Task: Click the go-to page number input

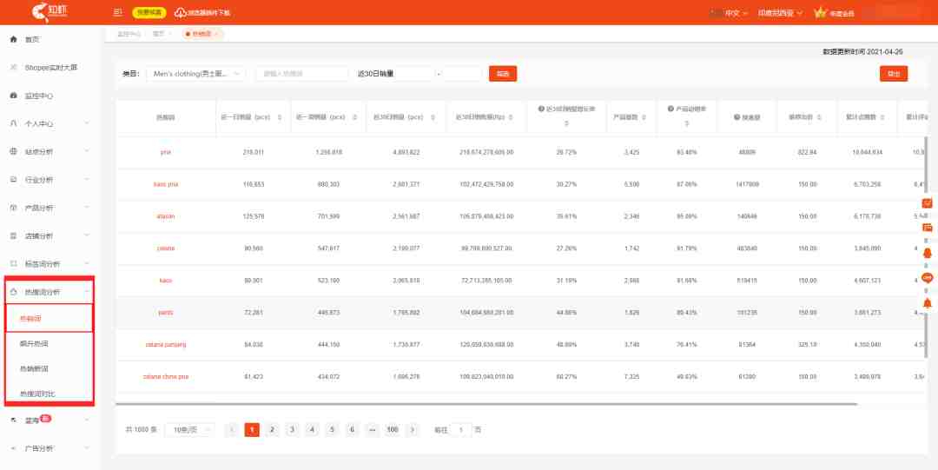Action: [x=460, y=430]
